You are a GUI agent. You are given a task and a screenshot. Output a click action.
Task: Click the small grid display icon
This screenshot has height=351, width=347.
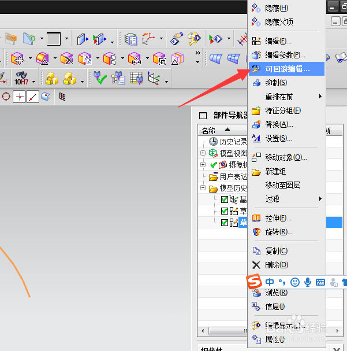point(62,97)
